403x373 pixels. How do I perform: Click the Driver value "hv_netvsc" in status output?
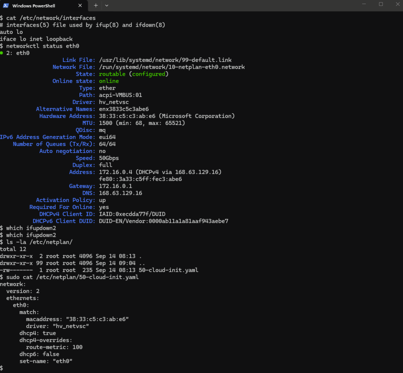click(114, 102)
